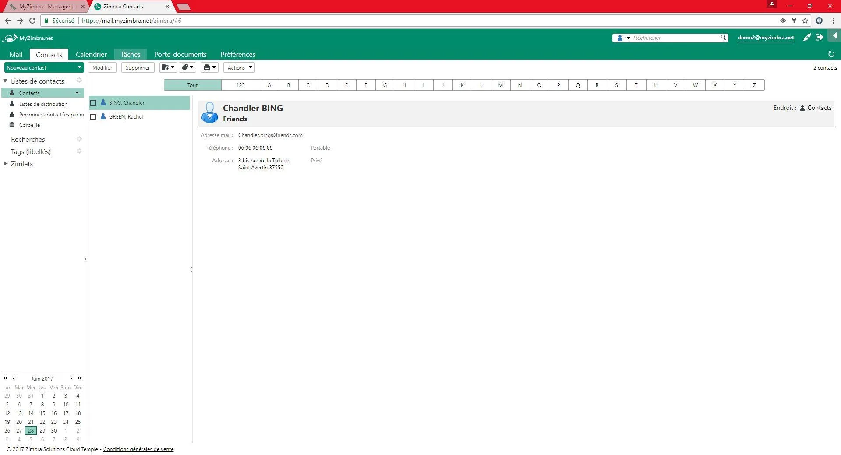The width and height of the screenshot is (841, 455).
Task: Open the print toolbar icon
Action: pyautogui.click(x=209, y=67)
